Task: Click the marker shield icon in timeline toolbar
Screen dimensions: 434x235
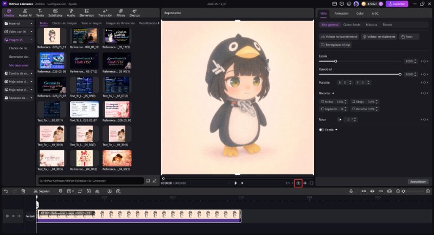Action: tap(60, 191)
